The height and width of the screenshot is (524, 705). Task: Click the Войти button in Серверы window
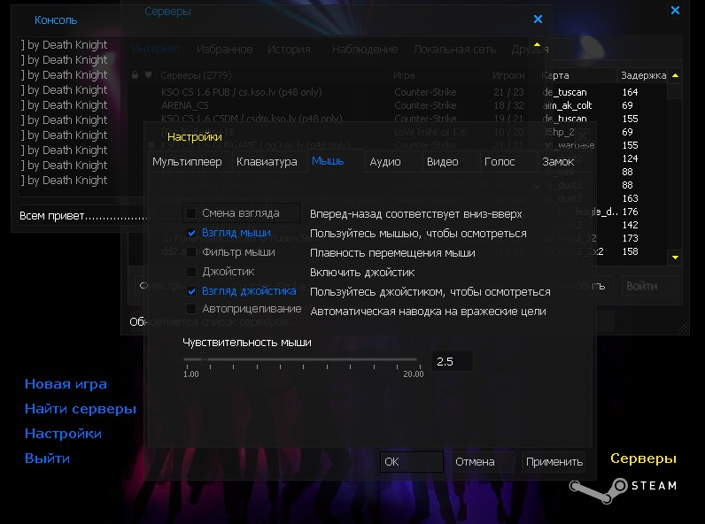(650, 286)
